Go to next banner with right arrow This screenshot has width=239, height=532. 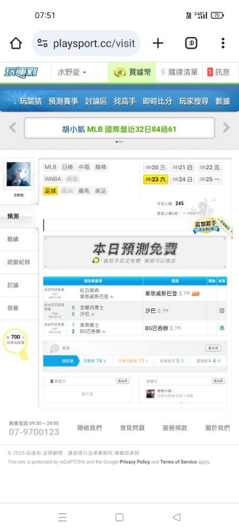pyautogui.click(x=226, y=128)
